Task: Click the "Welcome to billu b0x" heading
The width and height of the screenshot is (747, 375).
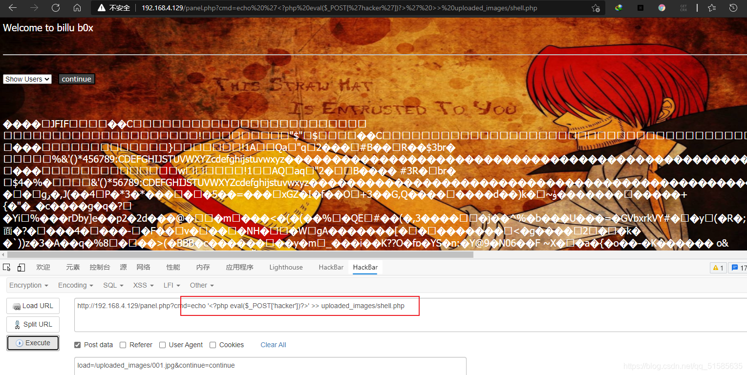Action: tap(48, 28)
